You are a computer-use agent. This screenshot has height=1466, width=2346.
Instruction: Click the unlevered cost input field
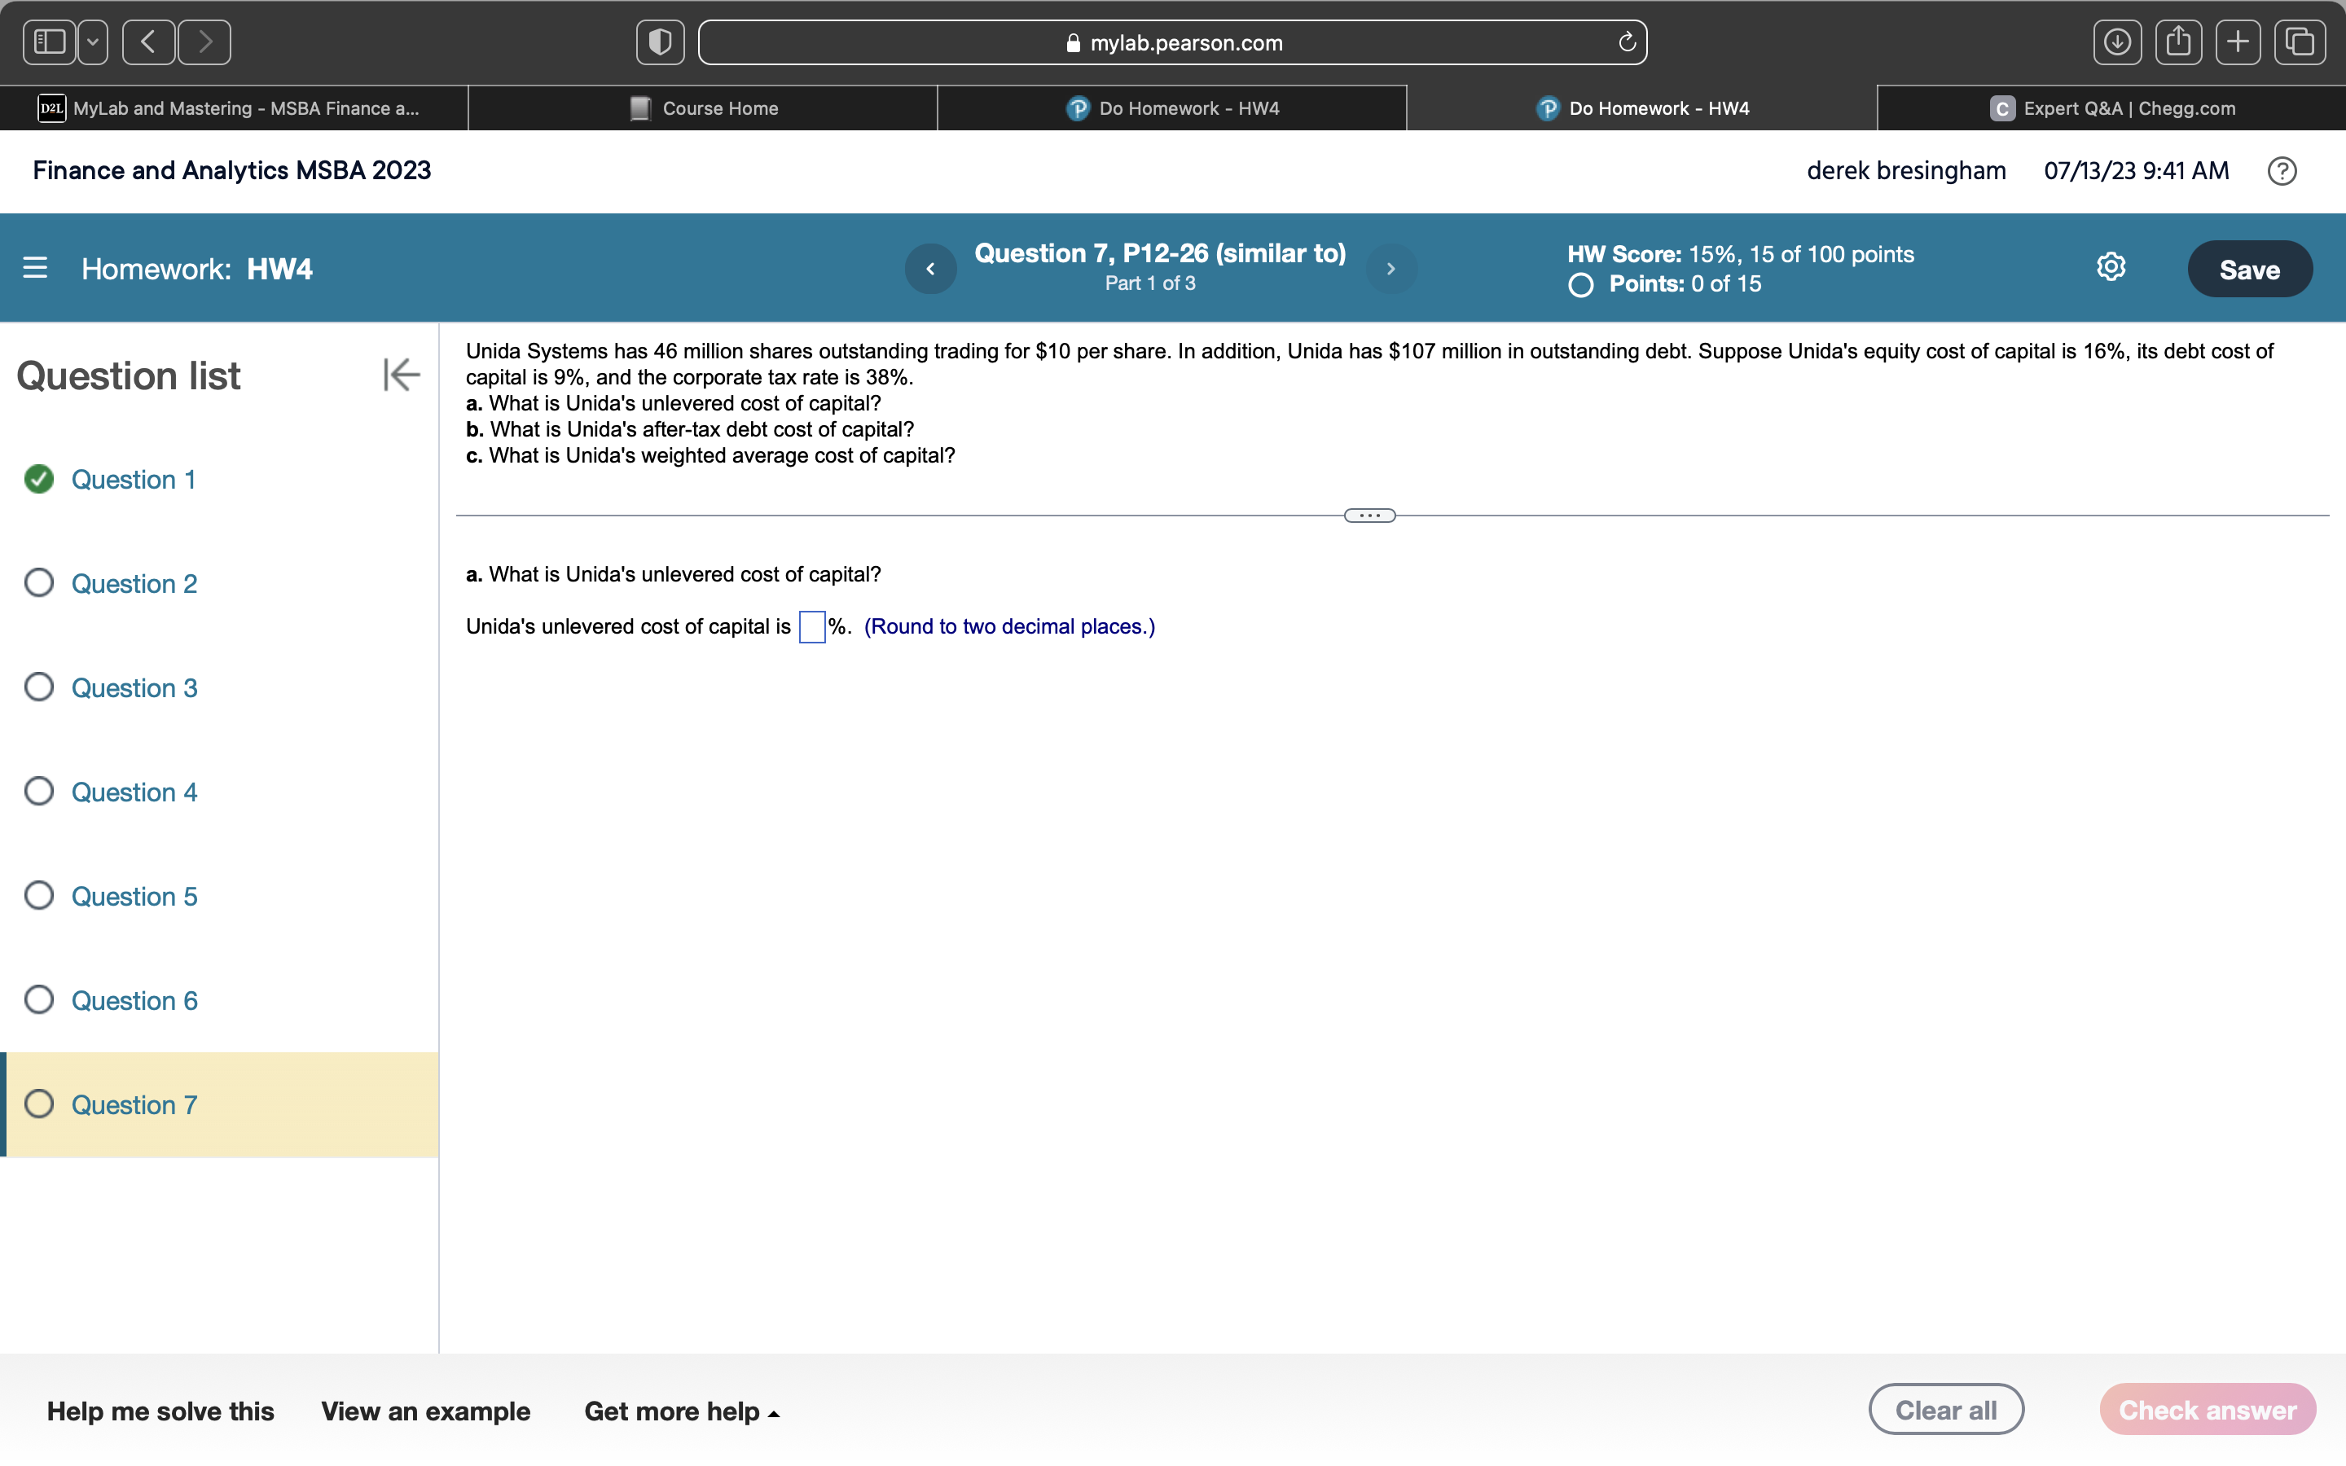812,626
